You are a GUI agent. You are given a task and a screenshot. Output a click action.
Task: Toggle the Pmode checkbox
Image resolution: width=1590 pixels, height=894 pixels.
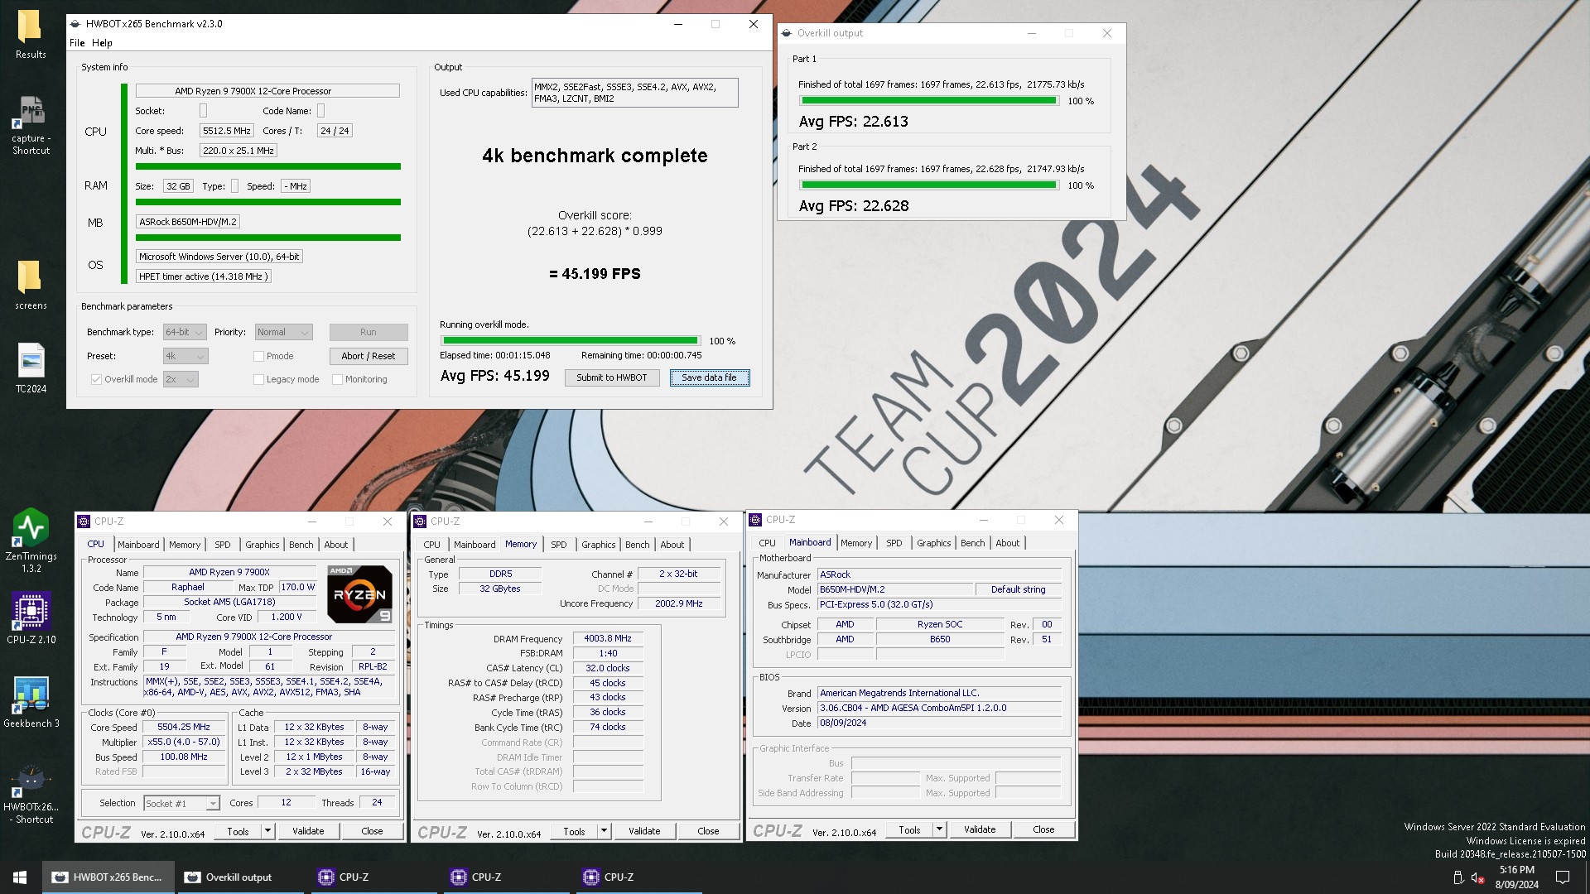pyautogui.click(x=258, y=356)
